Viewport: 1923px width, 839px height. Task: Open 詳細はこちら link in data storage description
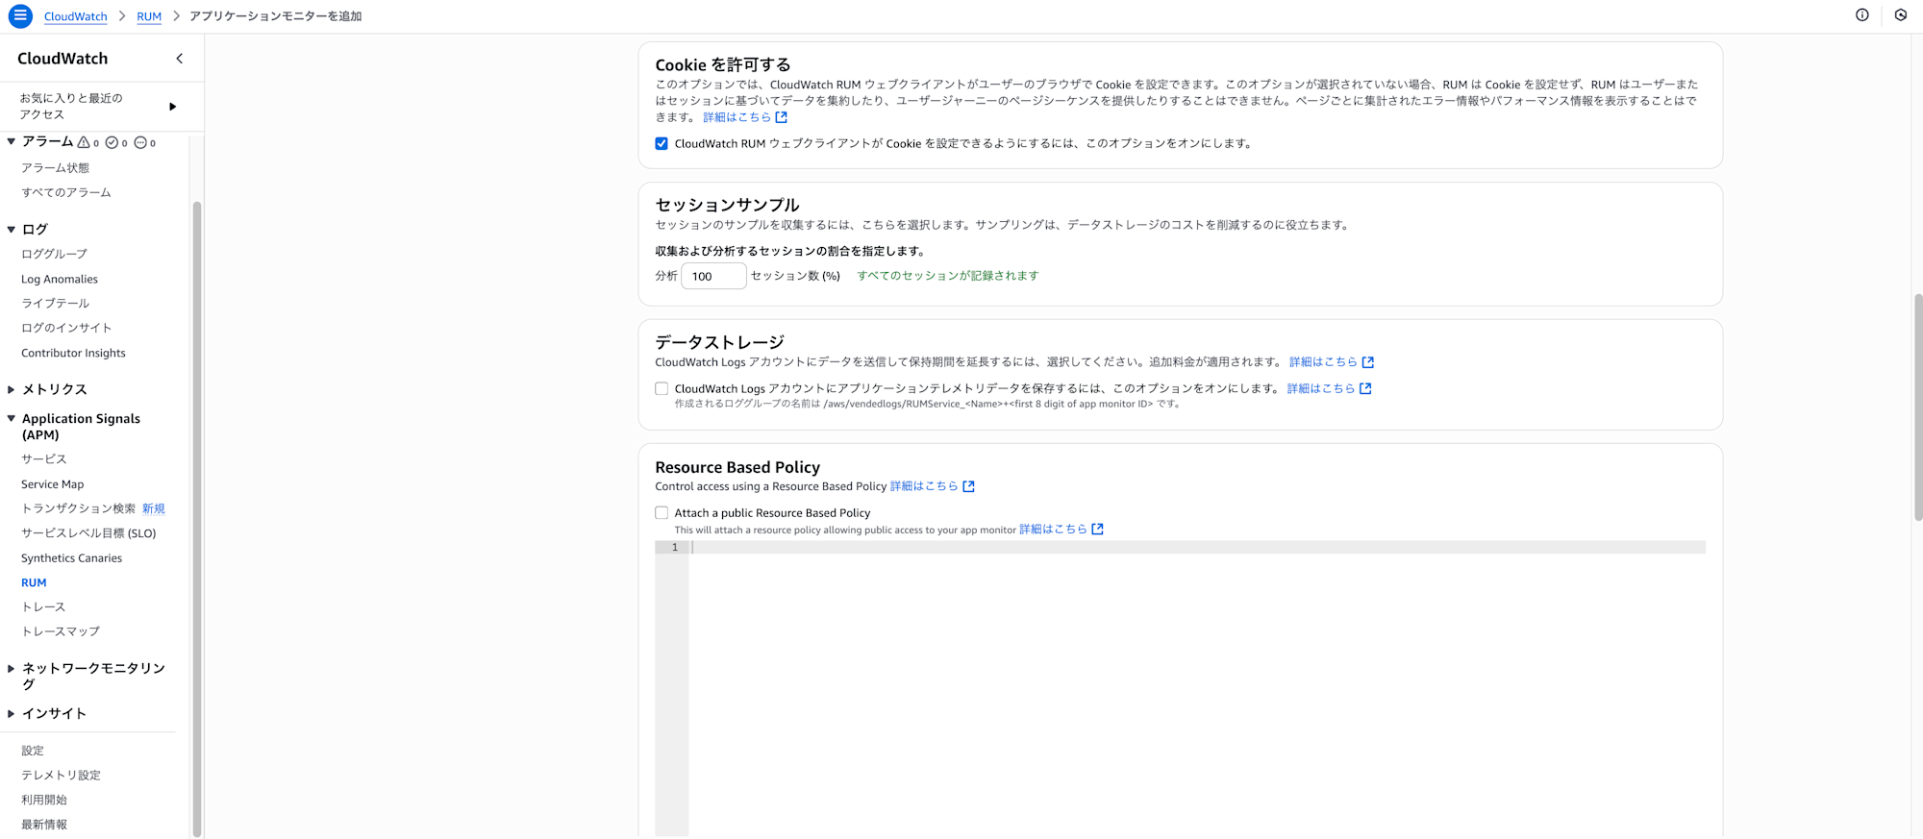(x=1323, y=362)
